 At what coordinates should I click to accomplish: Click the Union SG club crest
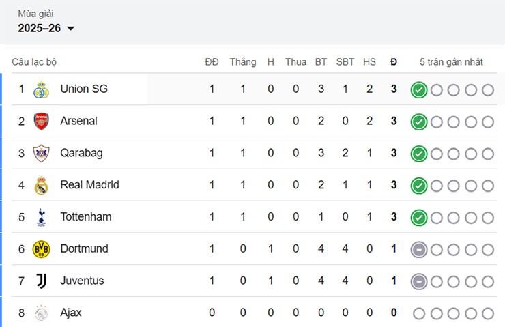tap(42, 89)
